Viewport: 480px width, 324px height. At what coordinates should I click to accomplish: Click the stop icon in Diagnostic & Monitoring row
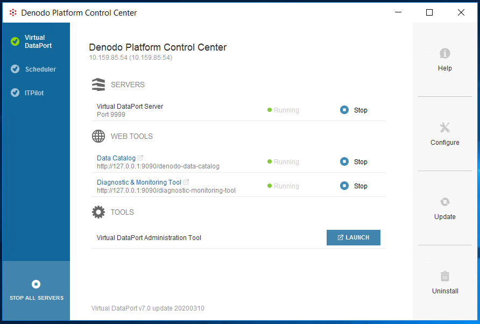pos(344,186)
